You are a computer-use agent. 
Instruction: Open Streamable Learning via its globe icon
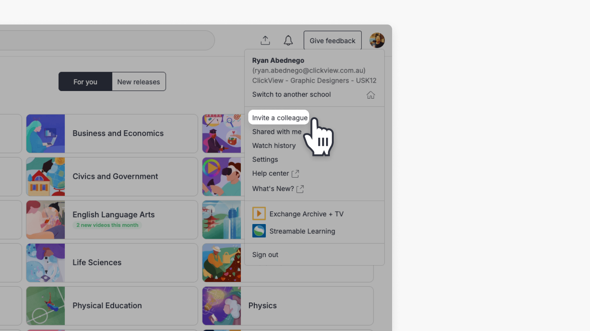pyautogui.click(x=259, y=231)
